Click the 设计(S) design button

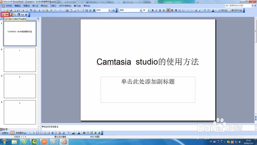[223, 10]
